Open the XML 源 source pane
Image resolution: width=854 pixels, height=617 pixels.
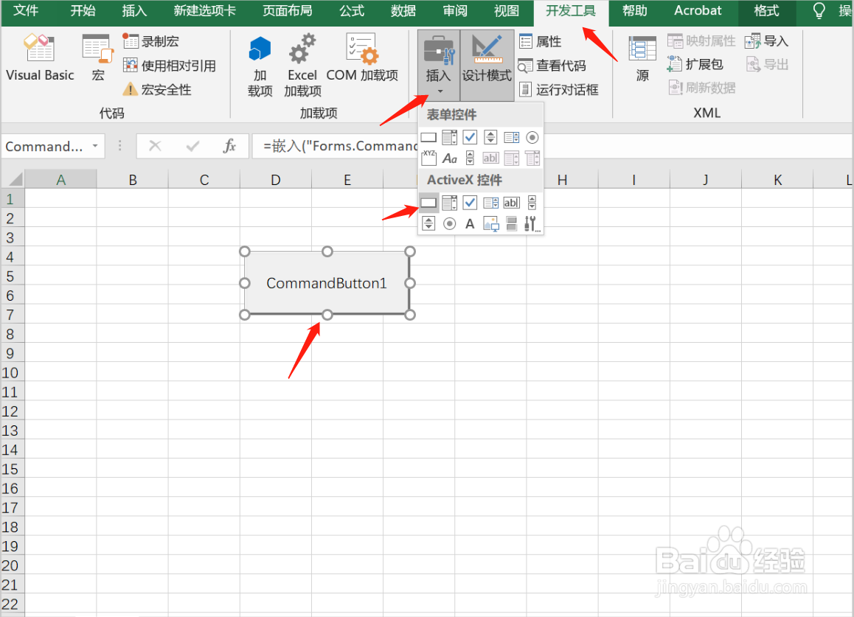[x=642, y=59]
